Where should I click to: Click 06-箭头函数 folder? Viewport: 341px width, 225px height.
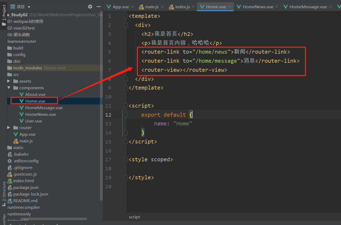tap(19, 35)
